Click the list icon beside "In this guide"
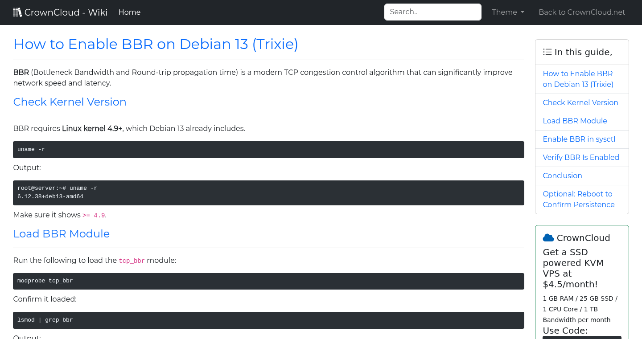Screen dimensions: 642x339 pyautogui.click(x=547, y=52)
